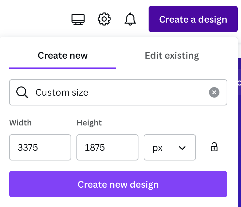241x207 pixels.
Task: Open settings via the gear icon
Action: [x=104, y=19]
